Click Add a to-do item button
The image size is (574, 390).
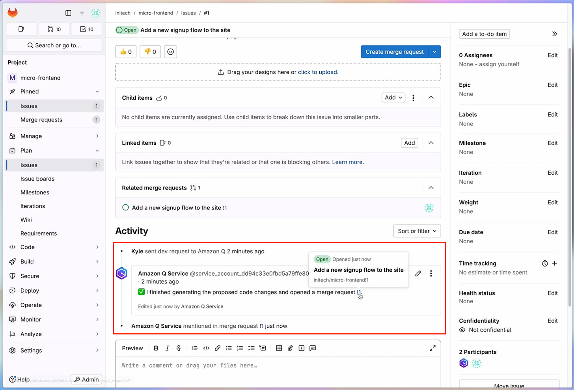[484, 34]
